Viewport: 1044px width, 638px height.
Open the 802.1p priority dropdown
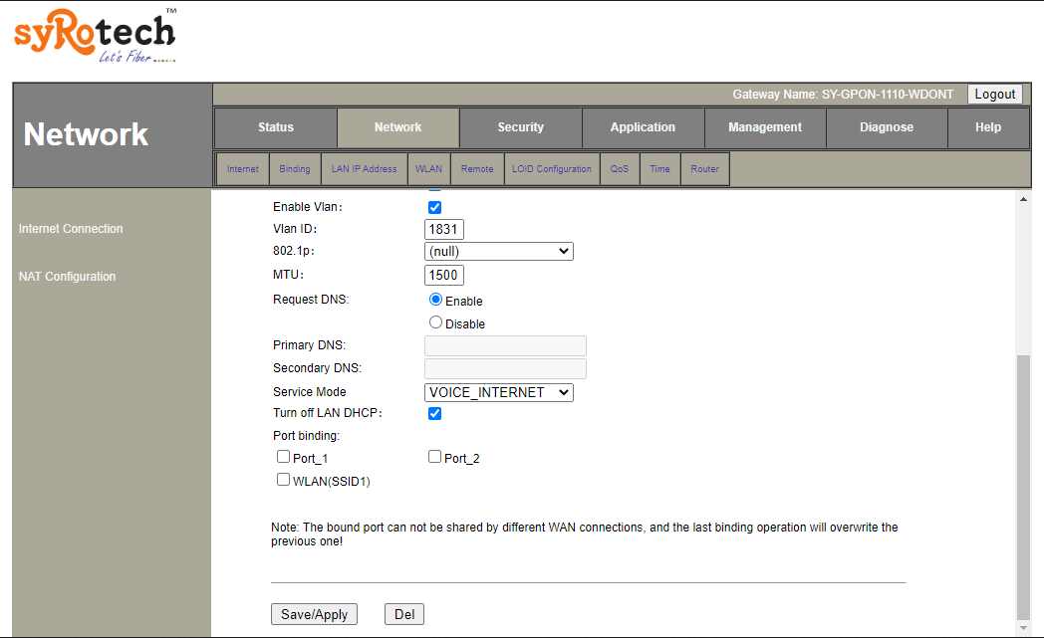tap(498, 252)
